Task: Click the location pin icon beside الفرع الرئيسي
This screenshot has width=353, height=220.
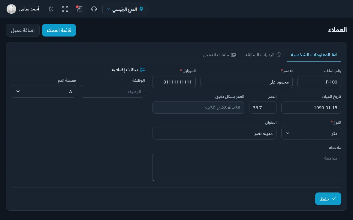Action: [x=141, y=9]
